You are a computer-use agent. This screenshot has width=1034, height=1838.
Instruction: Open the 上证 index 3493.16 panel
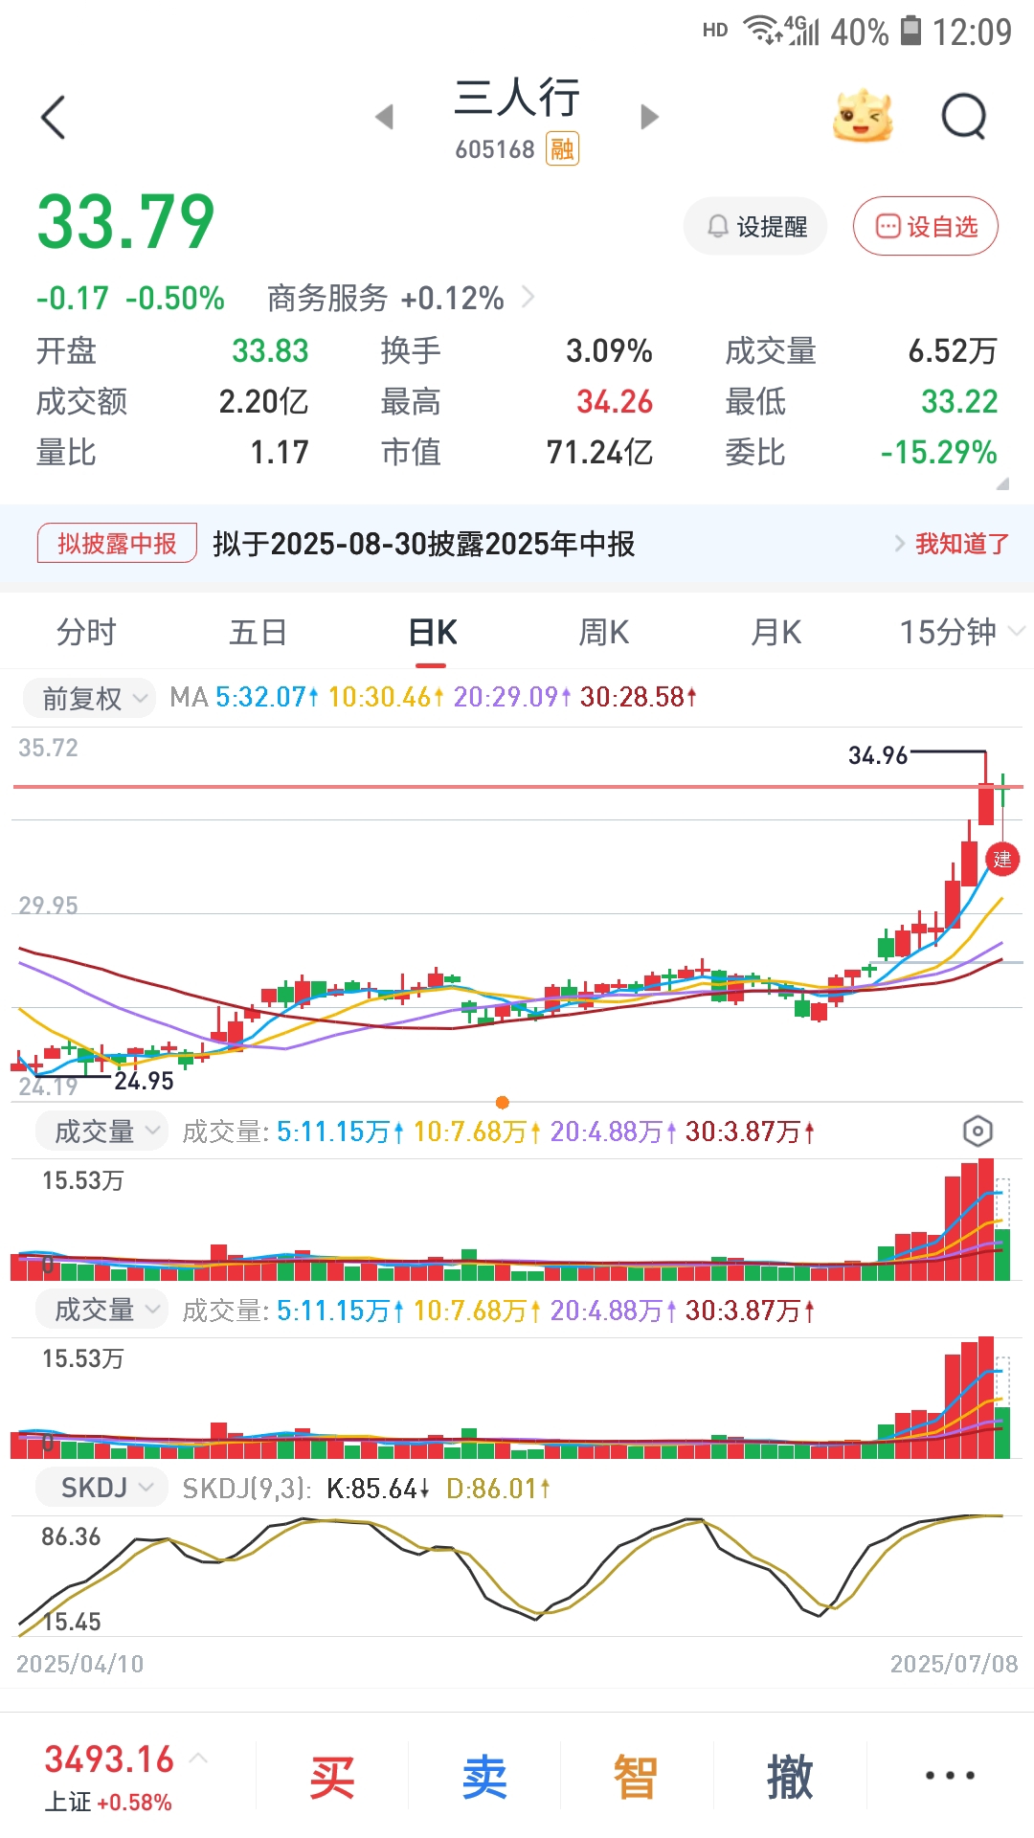point(124,1777)
